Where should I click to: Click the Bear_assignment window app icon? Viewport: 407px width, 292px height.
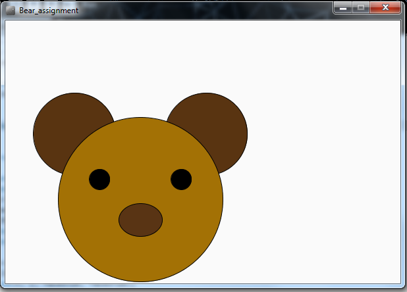[10, 11]
